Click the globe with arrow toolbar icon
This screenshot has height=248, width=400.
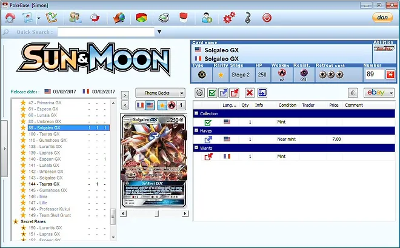point(119,18)
